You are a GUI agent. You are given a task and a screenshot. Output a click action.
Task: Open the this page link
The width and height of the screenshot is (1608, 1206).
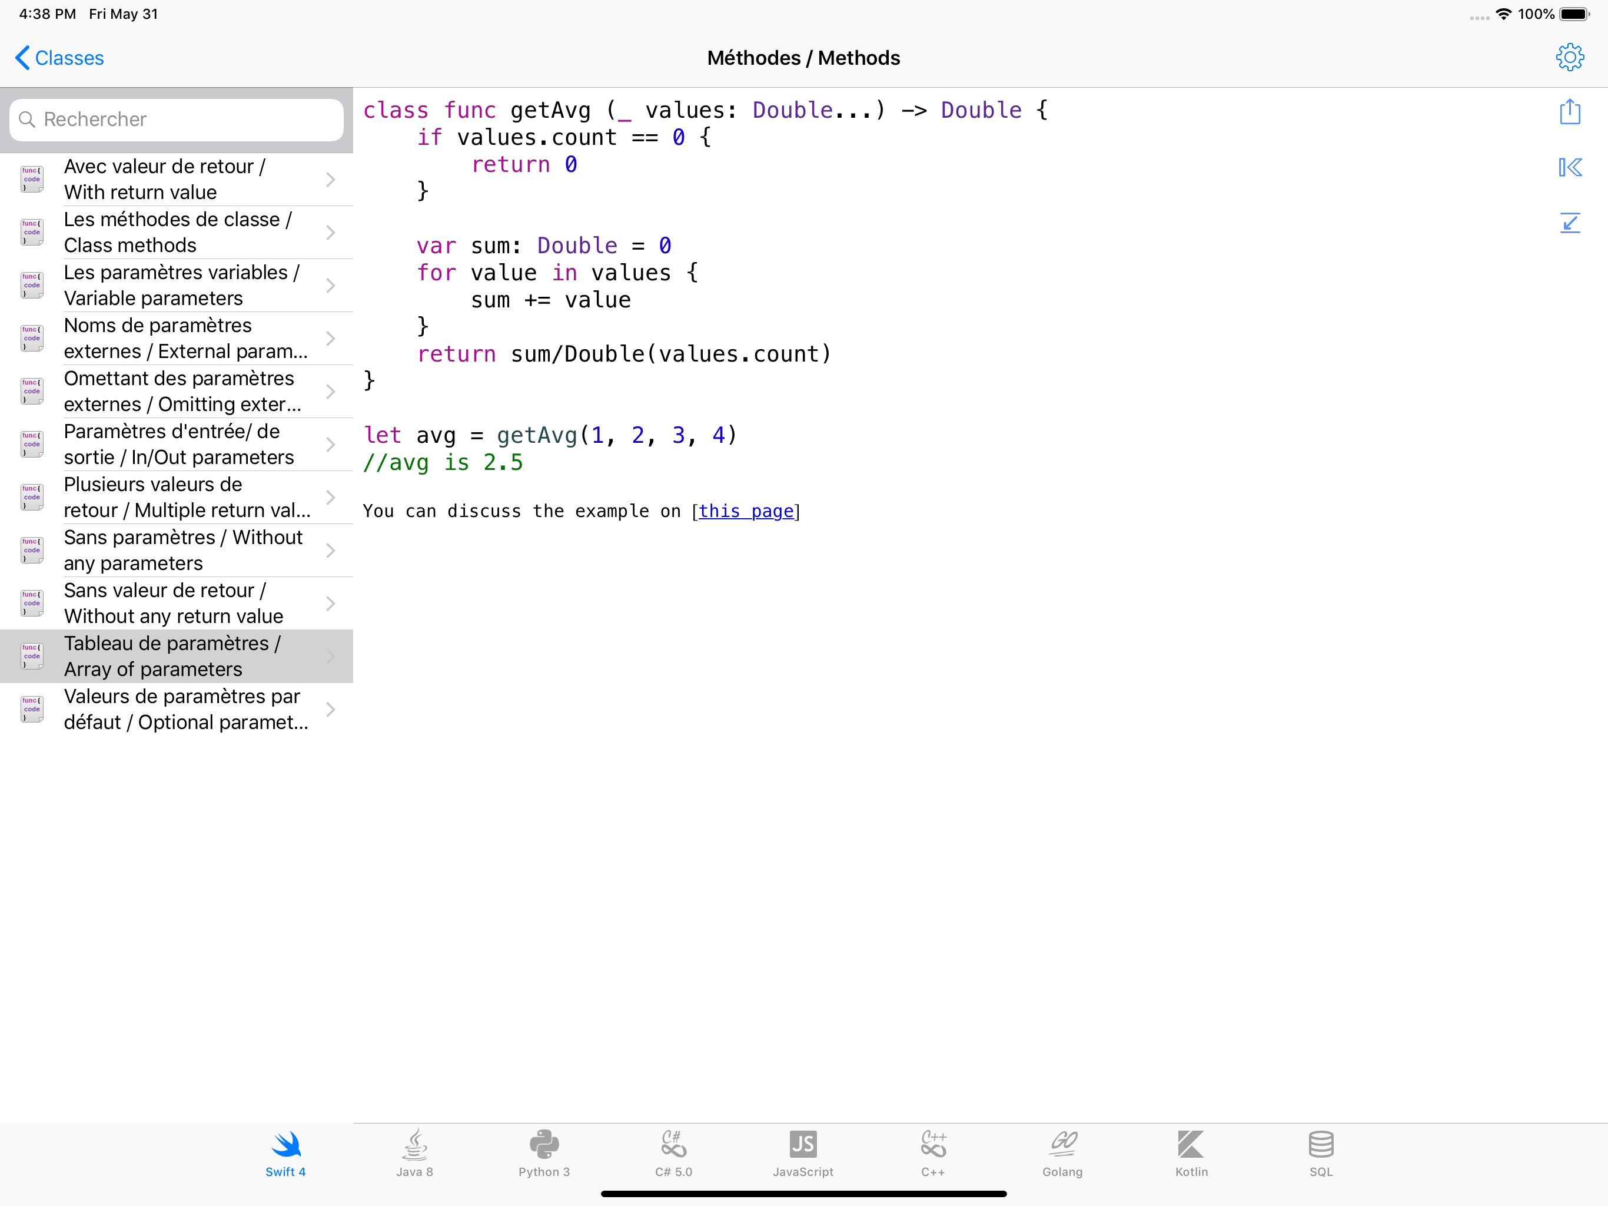pos(746,511)
